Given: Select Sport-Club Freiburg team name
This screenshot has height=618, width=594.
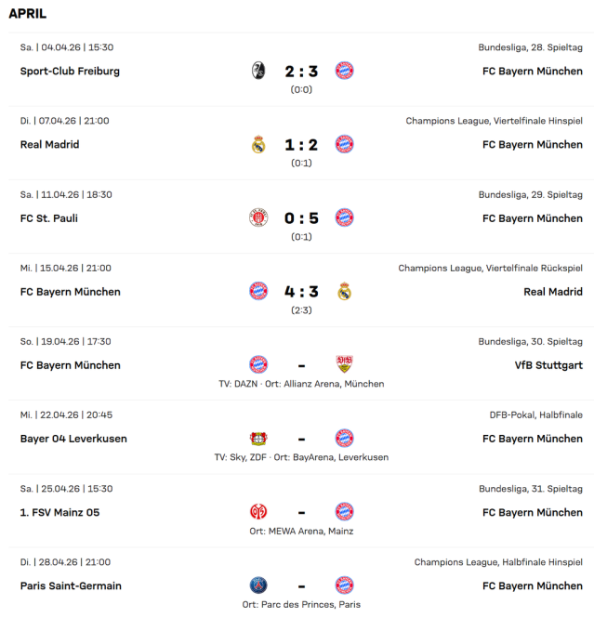Looking at the screenshot, I should click(70, 72).
